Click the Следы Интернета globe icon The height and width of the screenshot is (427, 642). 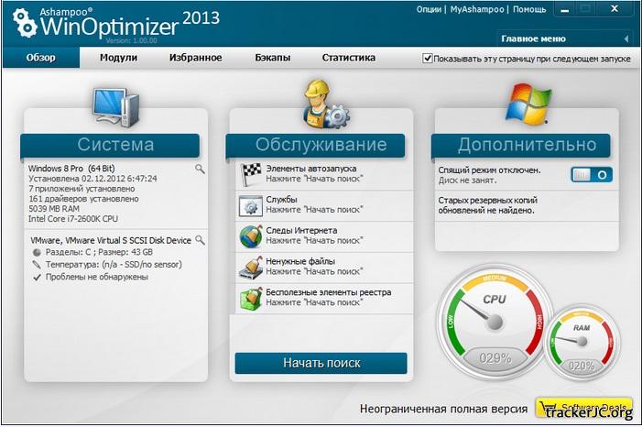251,236
